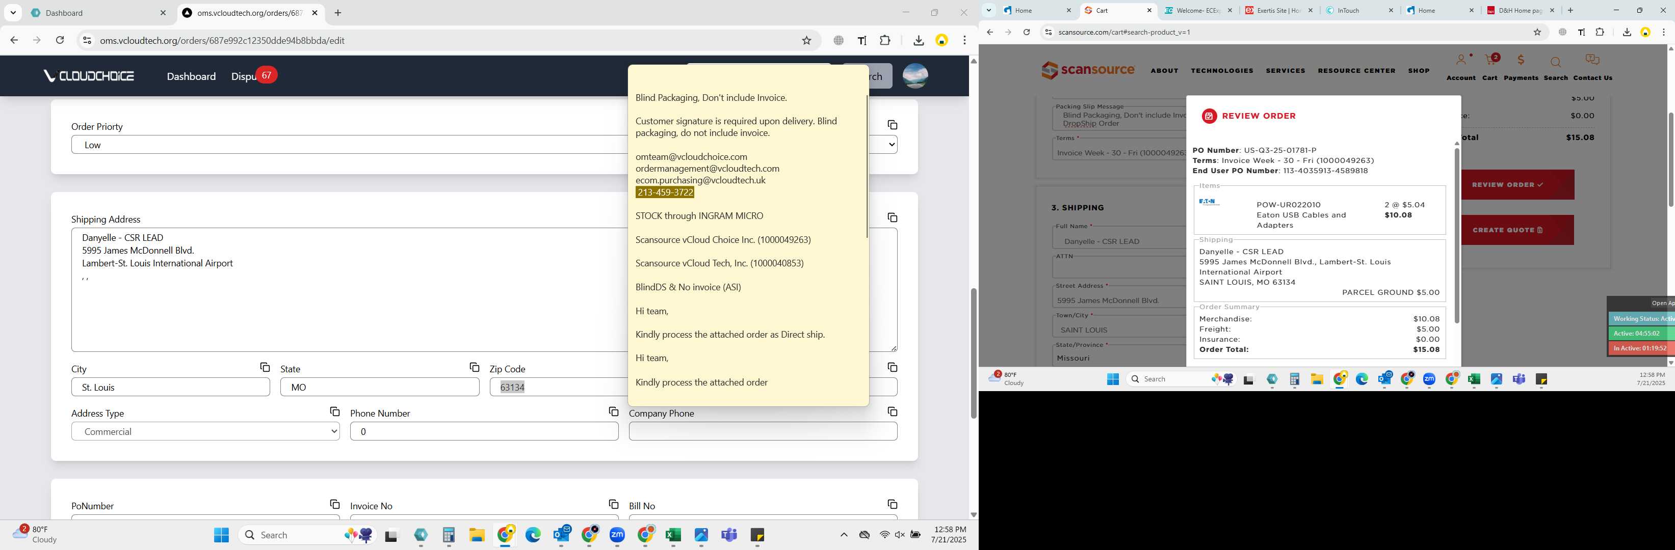Copy the Order Priority value
1675x550 pixels.
[x=892, y=125]
